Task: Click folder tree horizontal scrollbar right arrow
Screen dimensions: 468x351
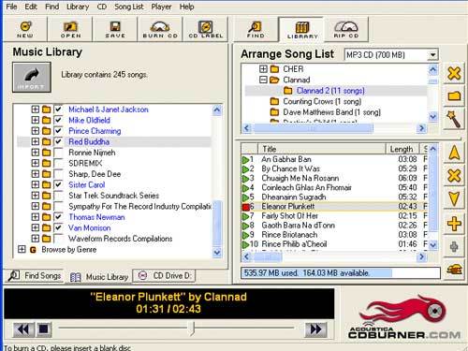Action: tap(422, 128)
